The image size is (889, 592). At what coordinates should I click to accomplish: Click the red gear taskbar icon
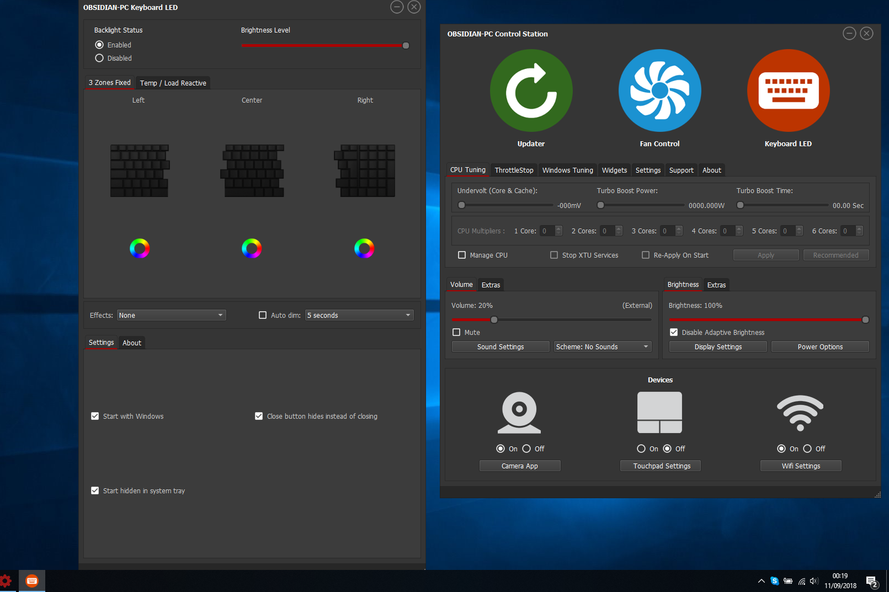tap(6, 581)
